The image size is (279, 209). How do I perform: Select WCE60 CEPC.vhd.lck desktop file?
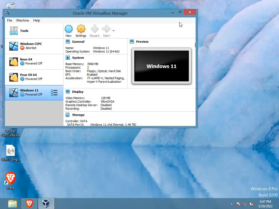click(x=11, y=133)
